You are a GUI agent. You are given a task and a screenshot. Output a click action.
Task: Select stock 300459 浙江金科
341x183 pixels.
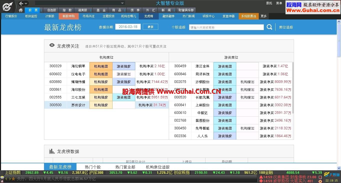click(230, 66)
